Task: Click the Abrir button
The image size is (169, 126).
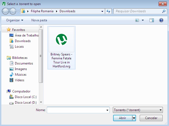Action: [123, 118]
